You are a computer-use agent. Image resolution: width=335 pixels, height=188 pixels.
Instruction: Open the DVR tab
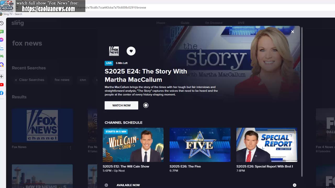[241, 23]
